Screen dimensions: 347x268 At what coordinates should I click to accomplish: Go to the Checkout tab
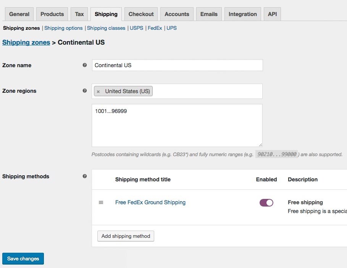coord(141,14)
